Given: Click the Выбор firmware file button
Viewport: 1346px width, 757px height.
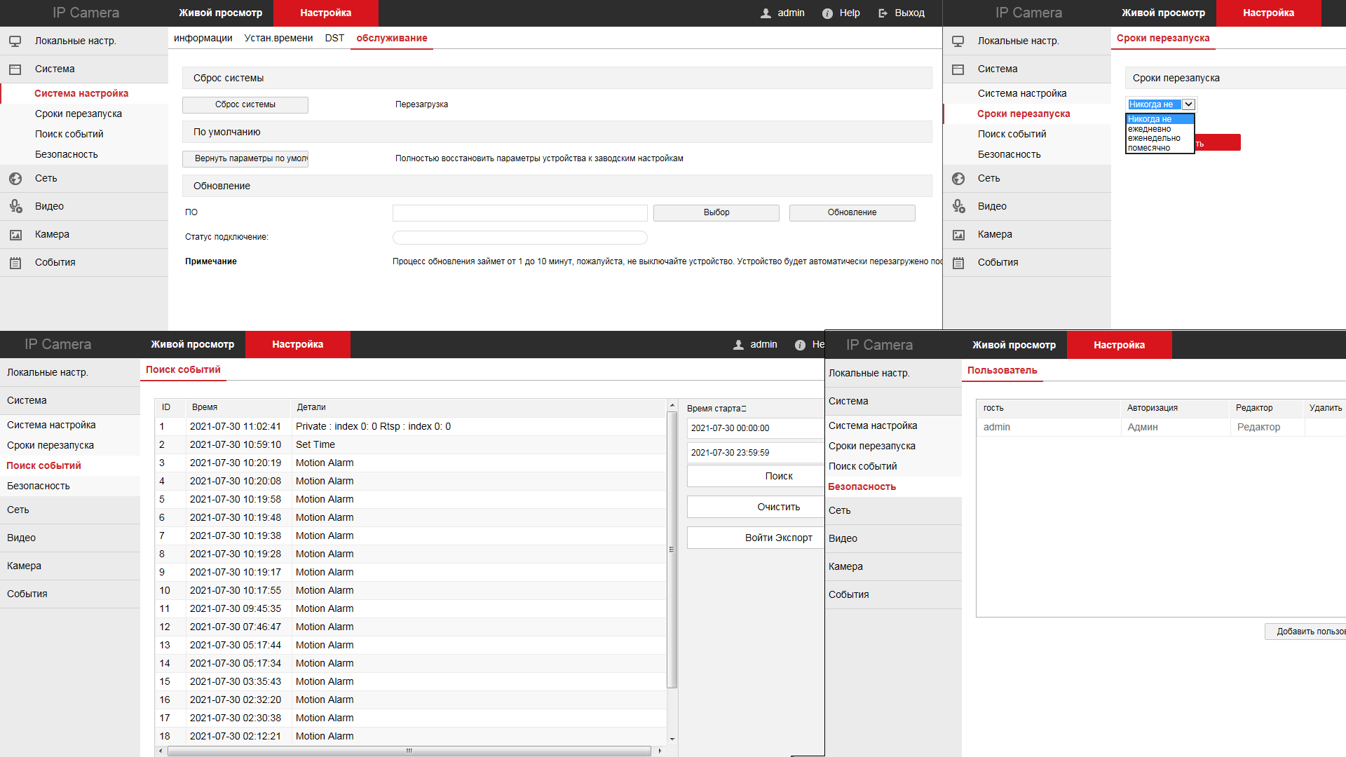Looking at the screenshot, I should coord(716,212).
